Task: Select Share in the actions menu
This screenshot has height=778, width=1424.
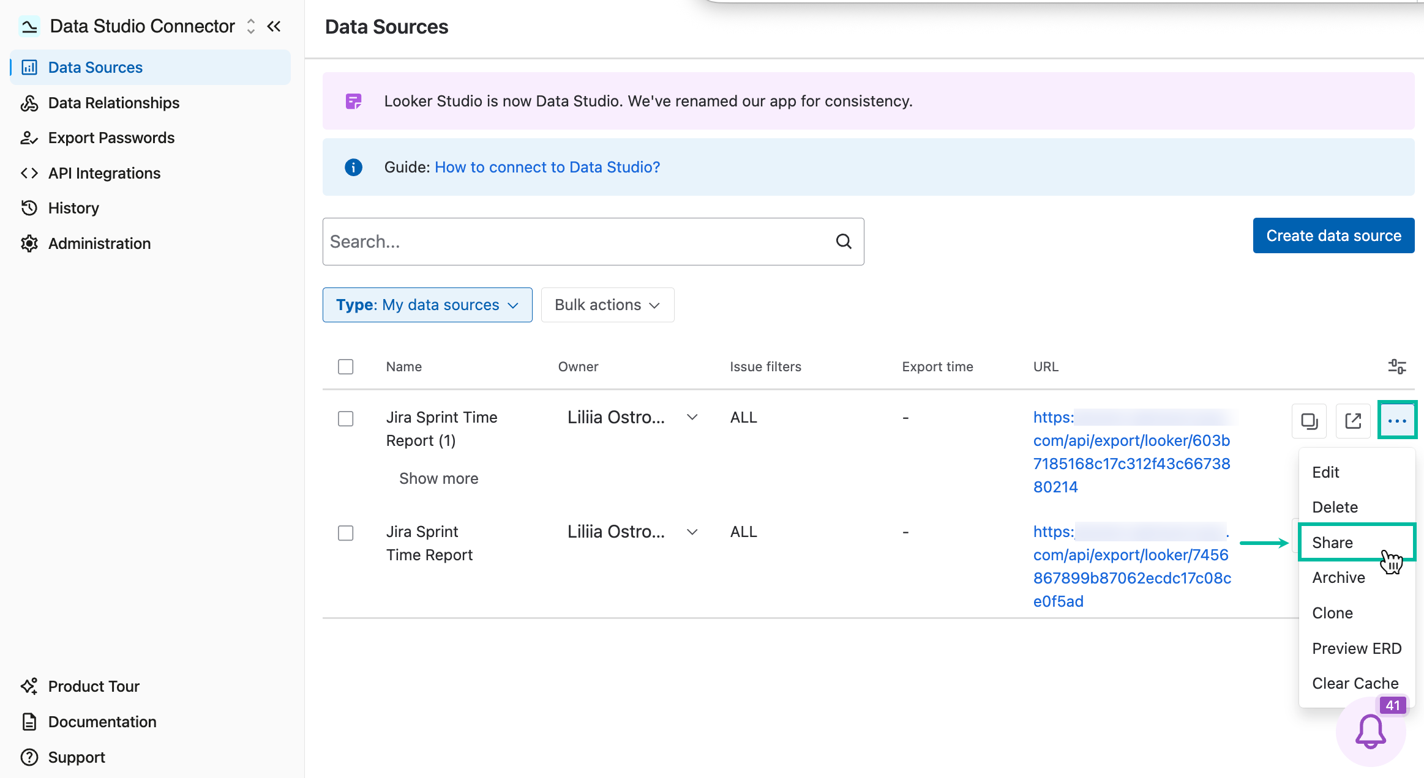Action: click(x=1357, y=543)
